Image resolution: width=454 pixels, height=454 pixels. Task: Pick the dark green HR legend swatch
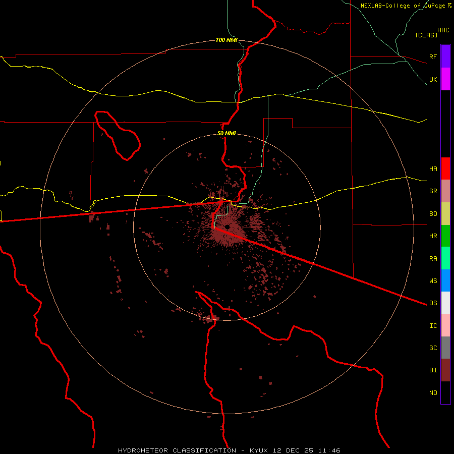[x=445, y=236]
